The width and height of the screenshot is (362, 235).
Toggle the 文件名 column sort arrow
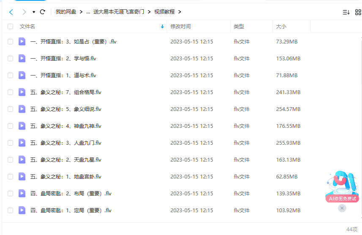(162, 27)
